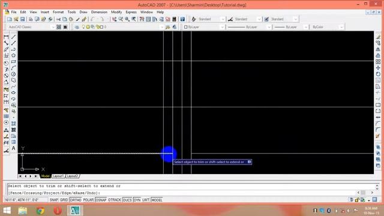Open the Modify menu

[116, 12]
